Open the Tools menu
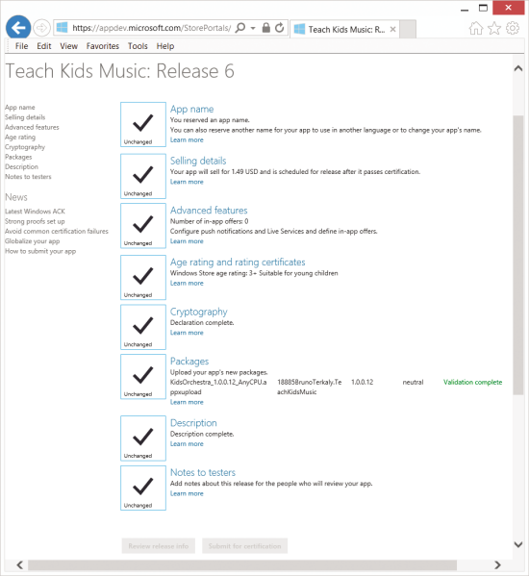The width and height of the screenshot is (529, 576). pyautogui.click(x=138, y=46)
